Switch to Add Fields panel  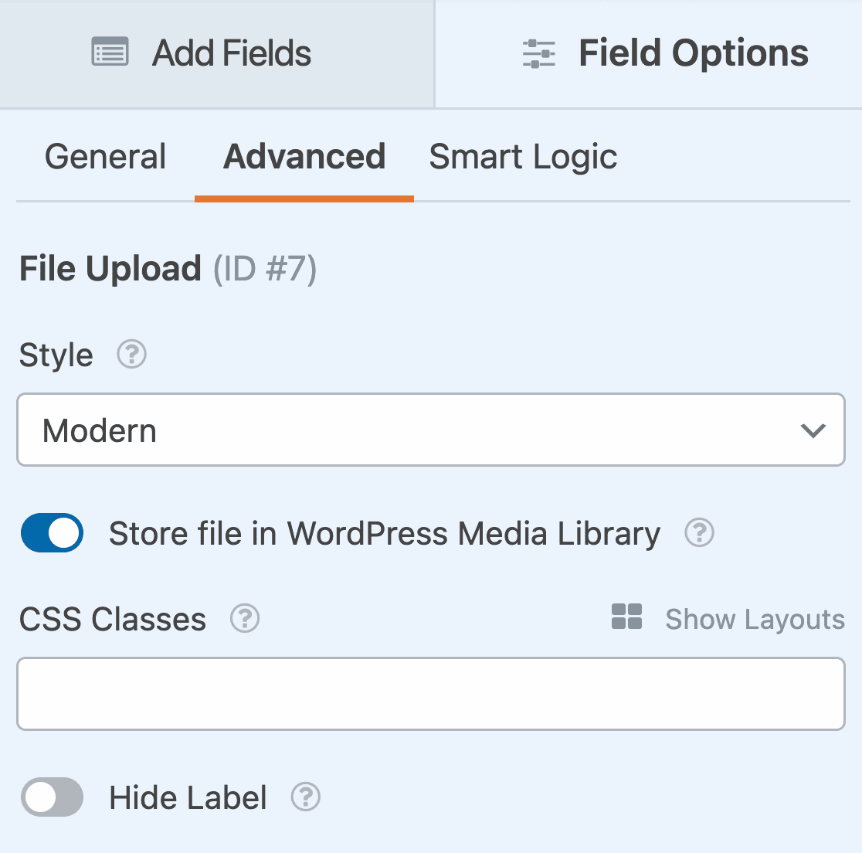(x=217, y=53)
